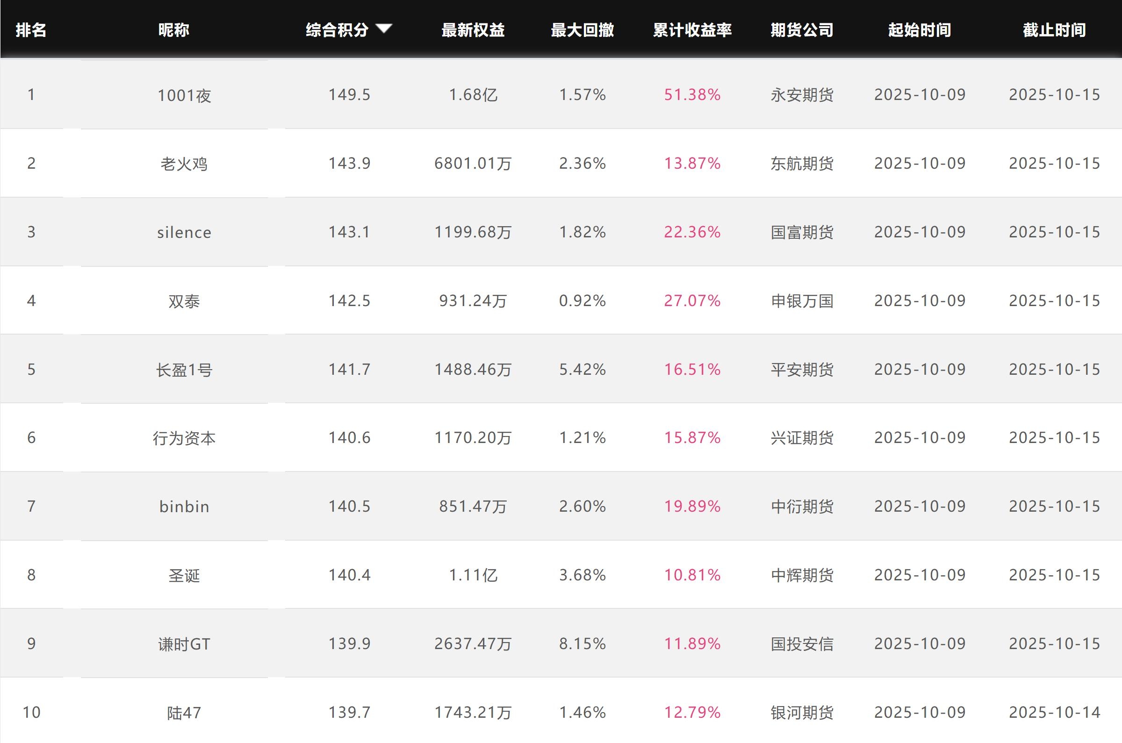
Task: Select the 陆47 row at rank 10
Action: [184, 713]
